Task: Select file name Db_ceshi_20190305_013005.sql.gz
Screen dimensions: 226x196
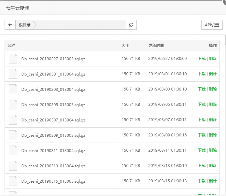Action: click(x=53, y=105)
